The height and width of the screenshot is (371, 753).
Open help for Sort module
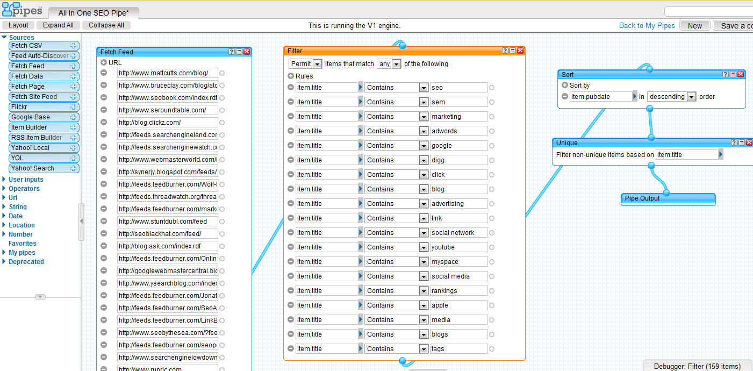[x=726, y=74]
